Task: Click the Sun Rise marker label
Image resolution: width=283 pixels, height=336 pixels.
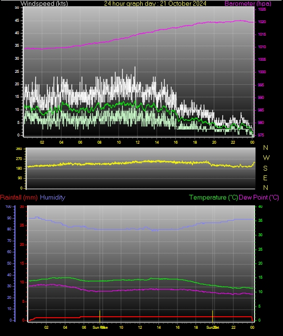Action: (100, 327)
